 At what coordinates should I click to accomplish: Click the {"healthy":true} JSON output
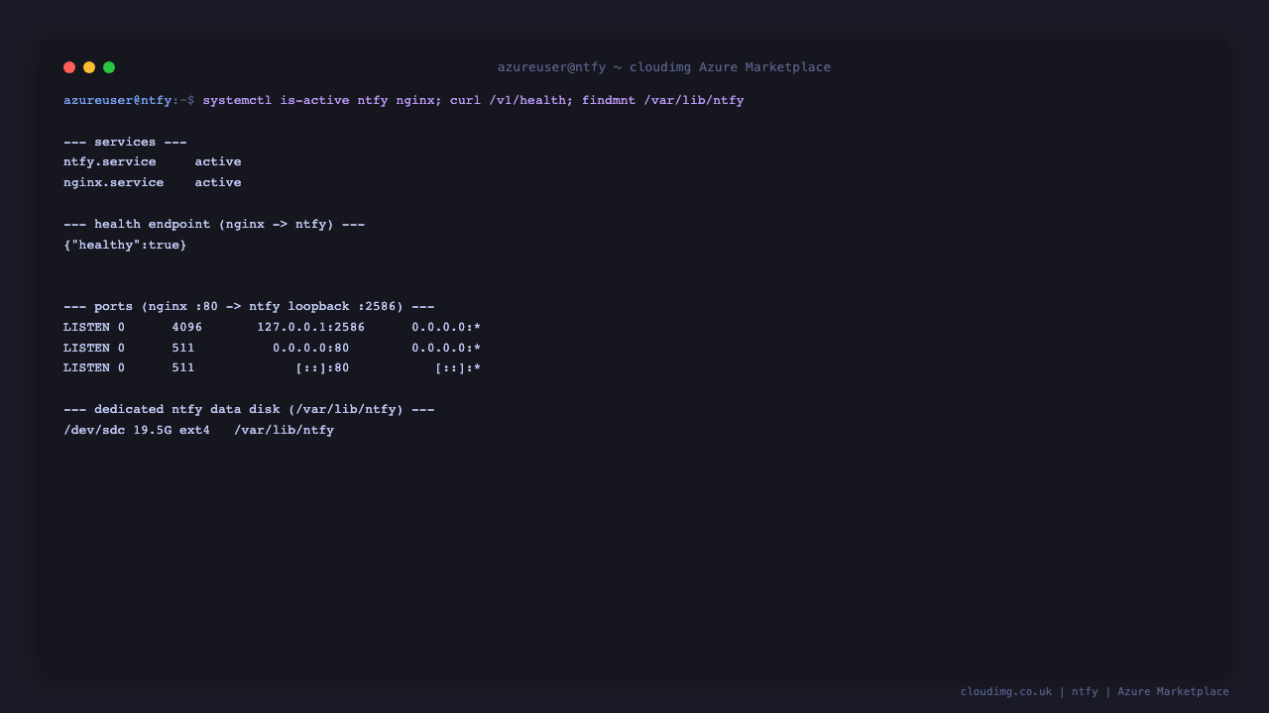[125, 245]
